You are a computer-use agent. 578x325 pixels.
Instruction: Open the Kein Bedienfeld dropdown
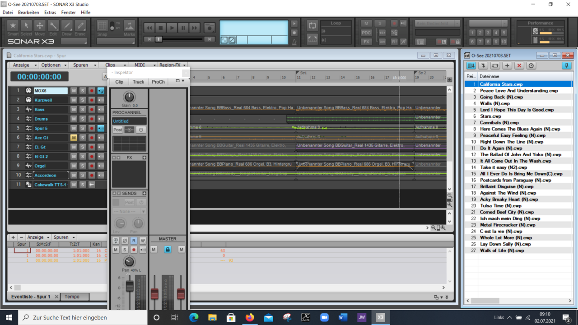click(438, 23)
